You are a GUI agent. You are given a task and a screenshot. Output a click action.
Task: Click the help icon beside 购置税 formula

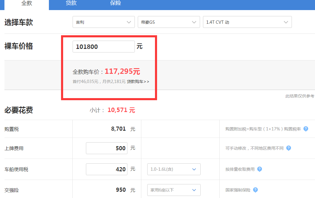point(306,129)
